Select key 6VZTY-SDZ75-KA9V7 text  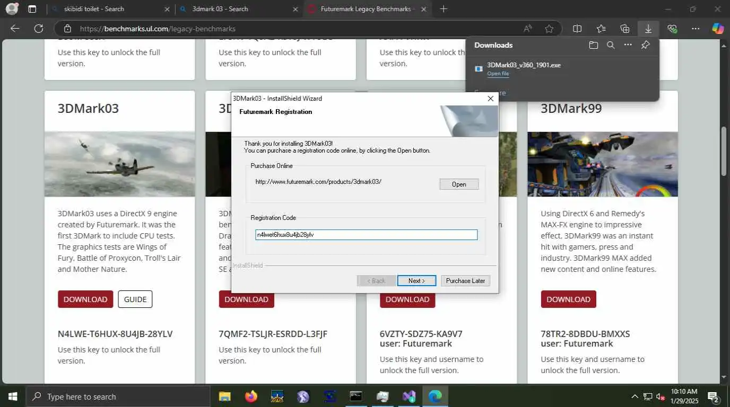pyautogui.click(x=421, y=334)
